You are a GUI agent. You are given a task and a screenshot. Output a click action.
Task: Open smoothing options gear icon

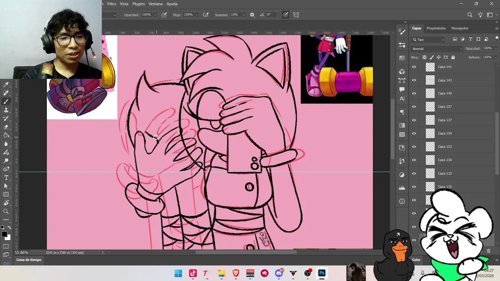(252, 15)
